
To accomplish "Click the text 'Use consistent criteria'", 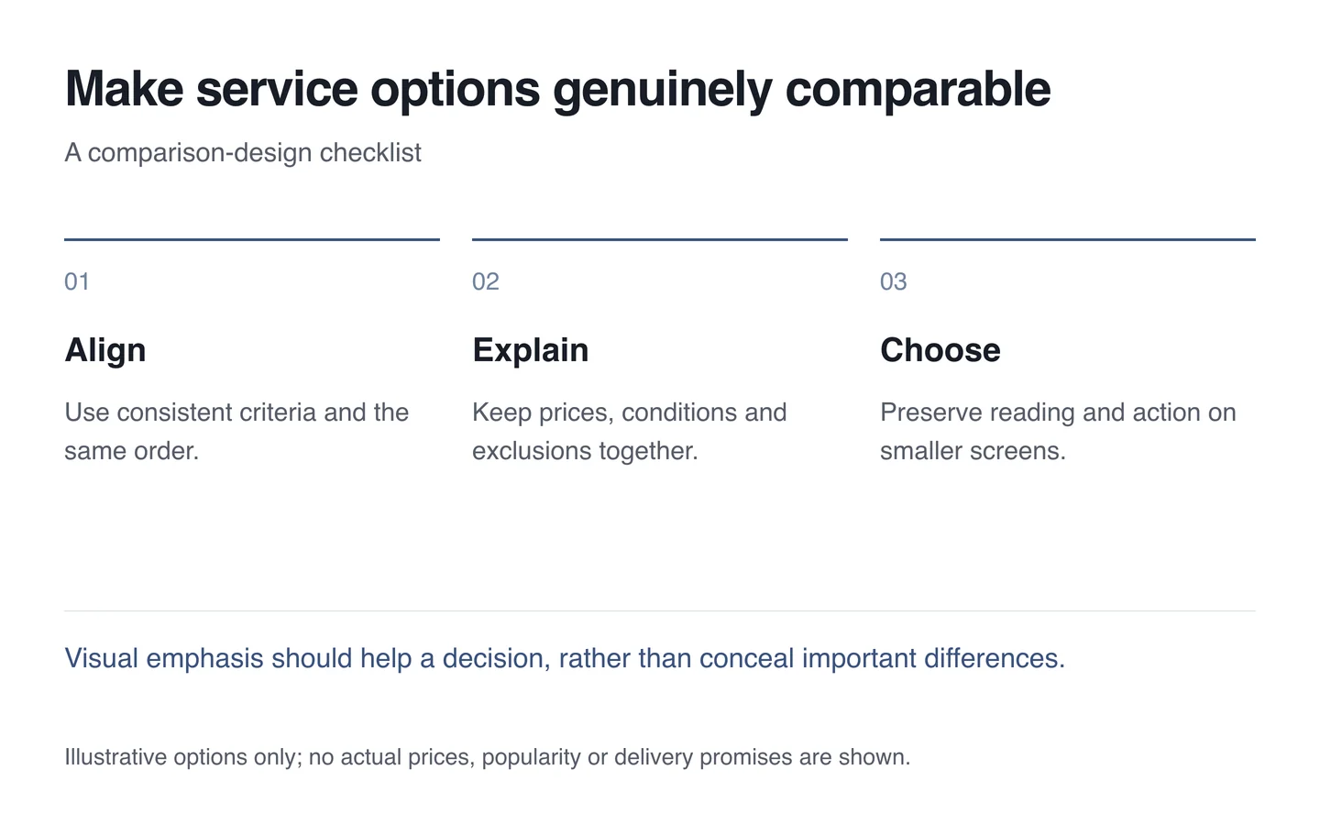I will tap(191, 412).
